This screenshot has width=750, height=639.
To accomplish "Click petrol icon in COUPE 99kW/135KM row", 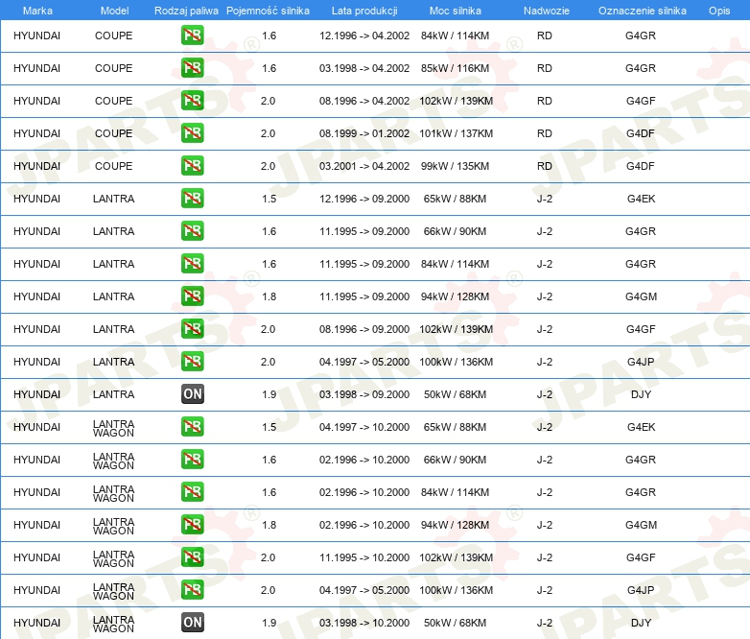I will 192,166.
